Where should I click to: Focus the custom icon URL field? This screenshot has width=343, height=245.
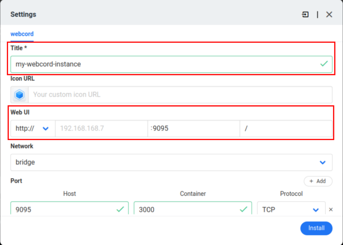click(x=180, y=95)
